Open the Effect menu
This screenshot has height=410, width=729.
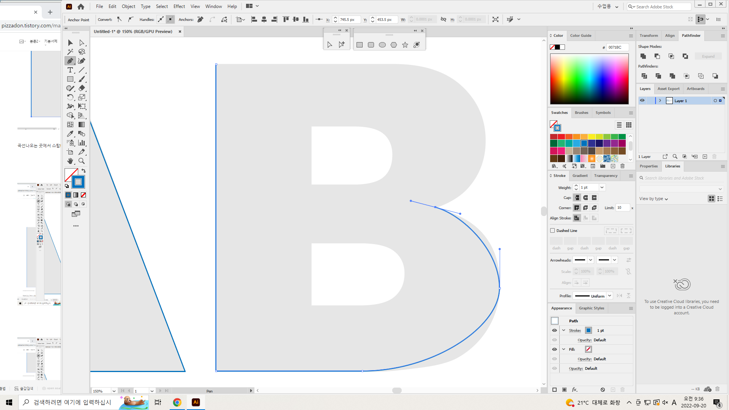point(179,6)
